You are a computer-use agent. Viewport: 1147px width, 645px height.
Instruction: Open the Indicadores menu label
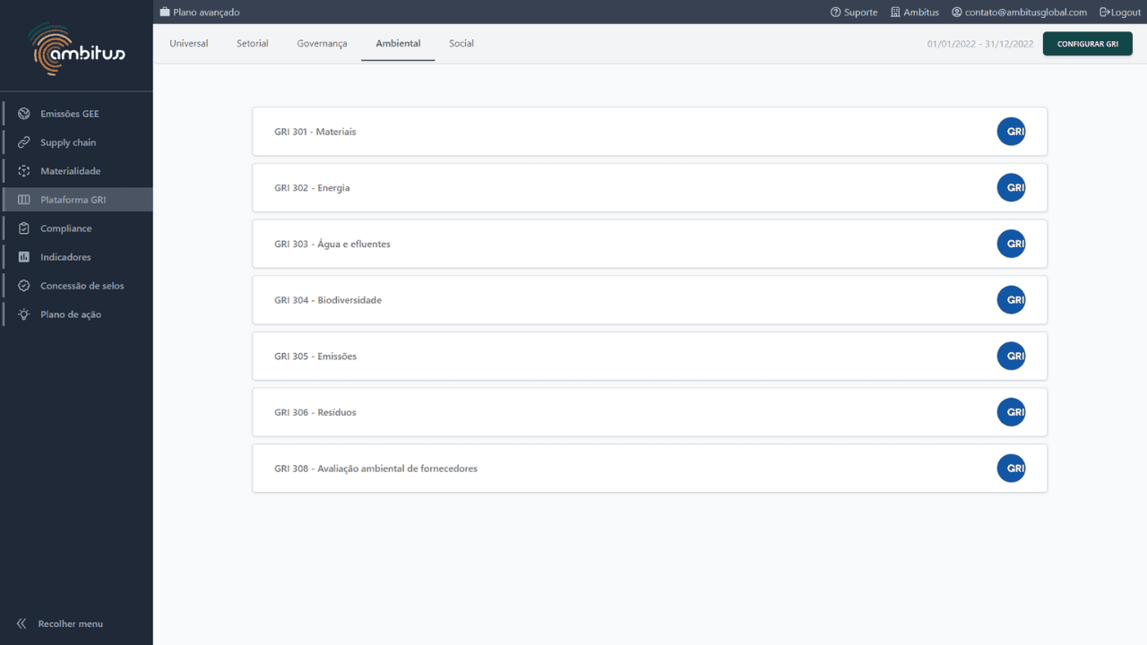[66, 257]
